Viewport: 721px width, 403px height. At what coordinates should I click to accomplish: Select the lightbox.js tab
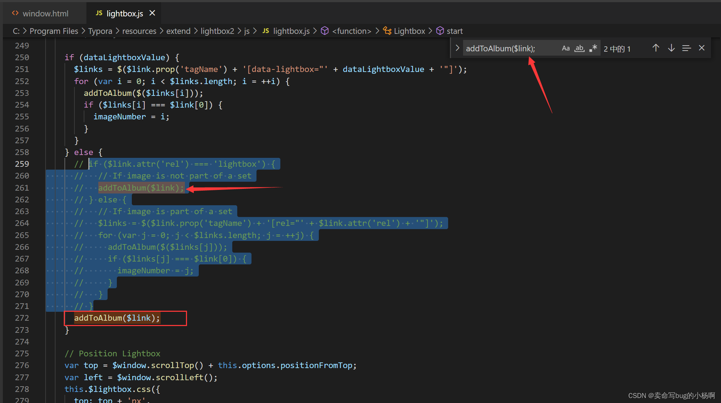pyautogui.click(x=124, y=14)
